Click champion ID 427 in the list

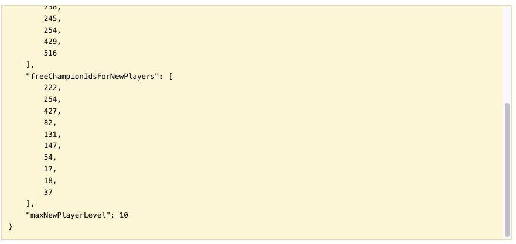pos(51,111)
